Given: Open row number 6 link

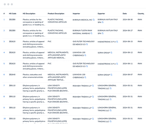Looking at the screenshot, I should pos(4,75).
